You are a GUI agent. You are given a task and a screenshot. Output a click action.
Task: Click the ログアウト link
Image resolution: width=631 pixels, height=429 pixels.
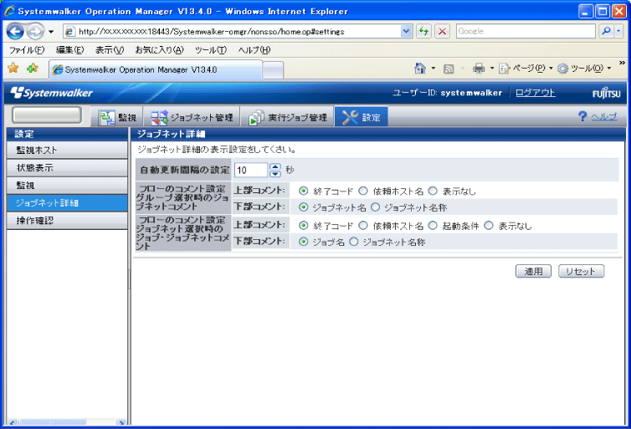click(536, 93)
